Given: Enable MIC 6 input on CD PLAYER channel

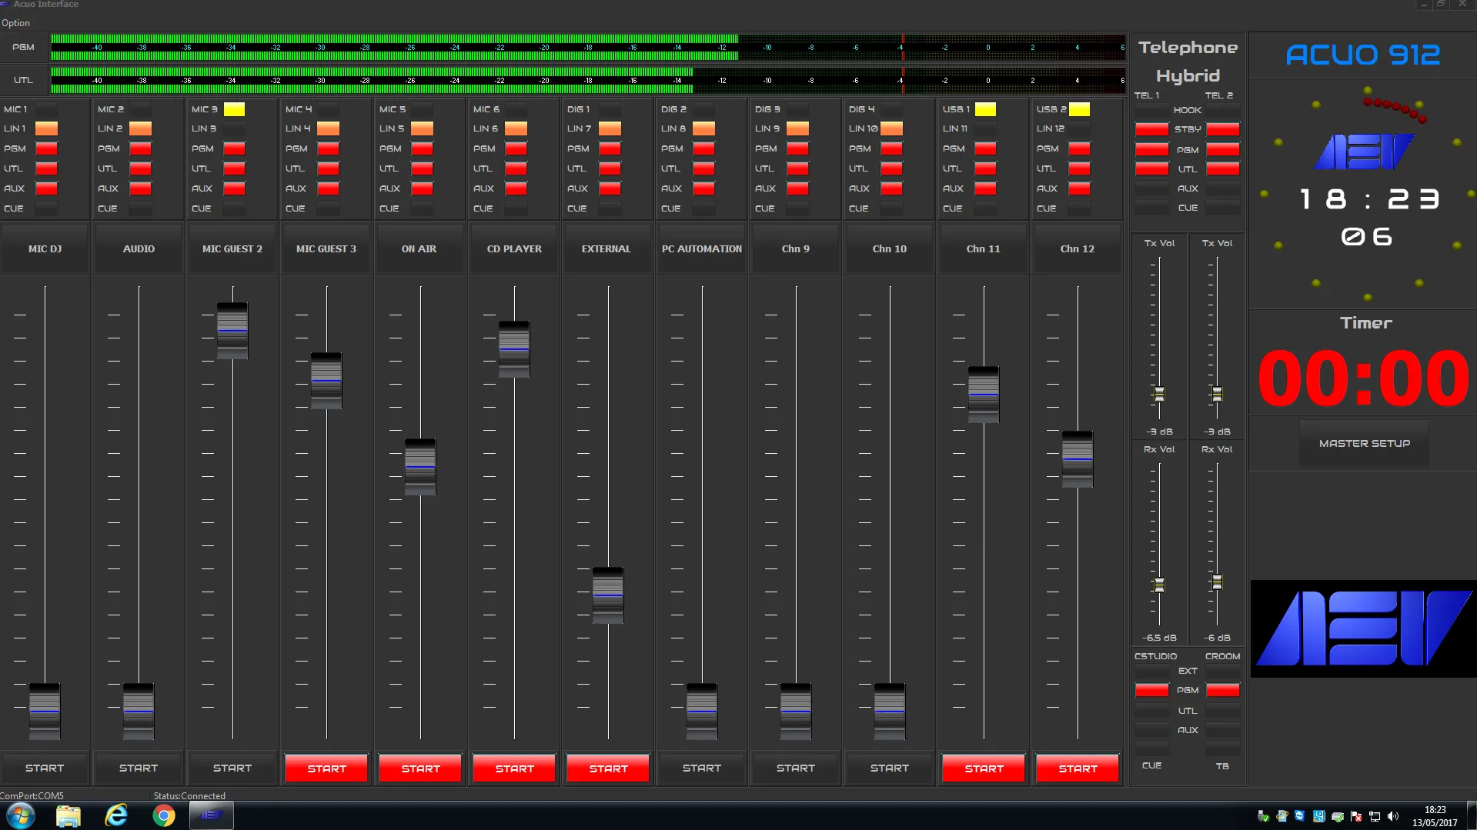Looking at the screenshot, I should point(516,109).
